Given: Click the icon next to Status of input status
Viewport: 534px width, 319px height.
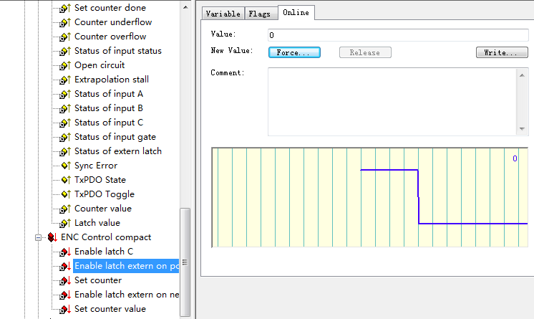Looking at the screenshot, I should (65, 51).
